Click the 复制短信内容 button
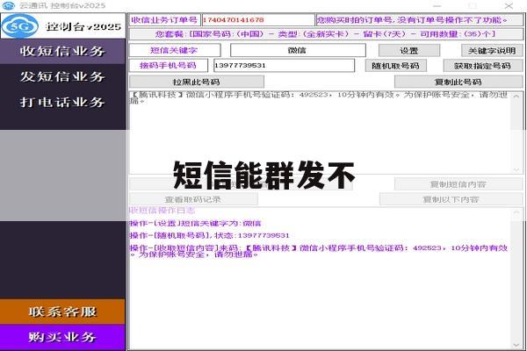The image size is (527, 351). coord(458,184)
